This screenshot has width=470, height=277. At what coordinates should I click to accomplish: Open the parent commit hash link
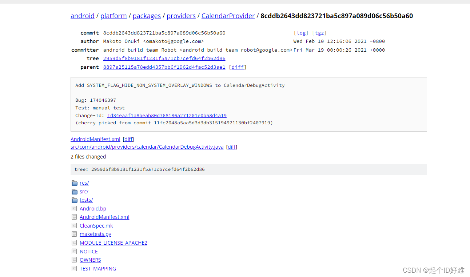coord(164,67)
